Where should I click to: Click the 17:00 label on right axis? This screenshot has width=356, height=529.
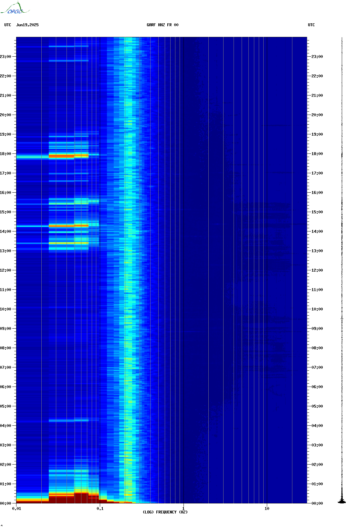[x=317, y=173]
